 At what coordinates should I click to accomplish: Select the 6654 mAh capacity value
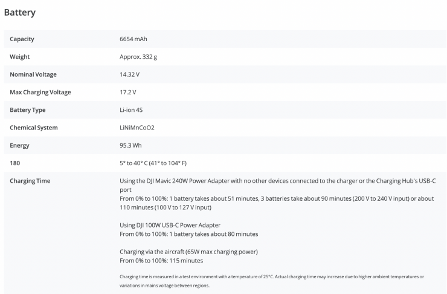[x=133, y=39]
